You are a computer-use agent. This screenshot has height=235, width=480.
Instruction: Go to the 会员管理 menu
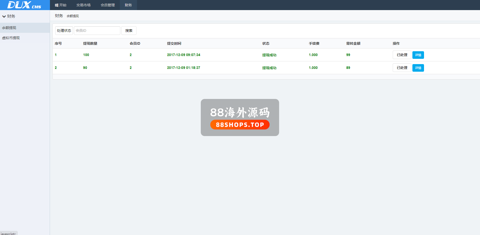click(x=108, y=5)
